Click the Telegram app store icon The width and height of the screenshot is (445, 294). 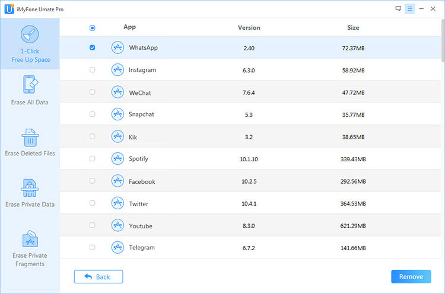[117, 248]
